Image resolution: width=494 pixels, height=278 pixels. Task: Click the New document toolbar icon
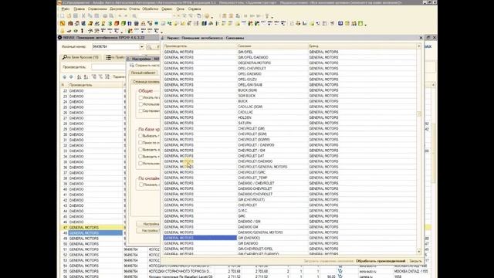(63, 15)
